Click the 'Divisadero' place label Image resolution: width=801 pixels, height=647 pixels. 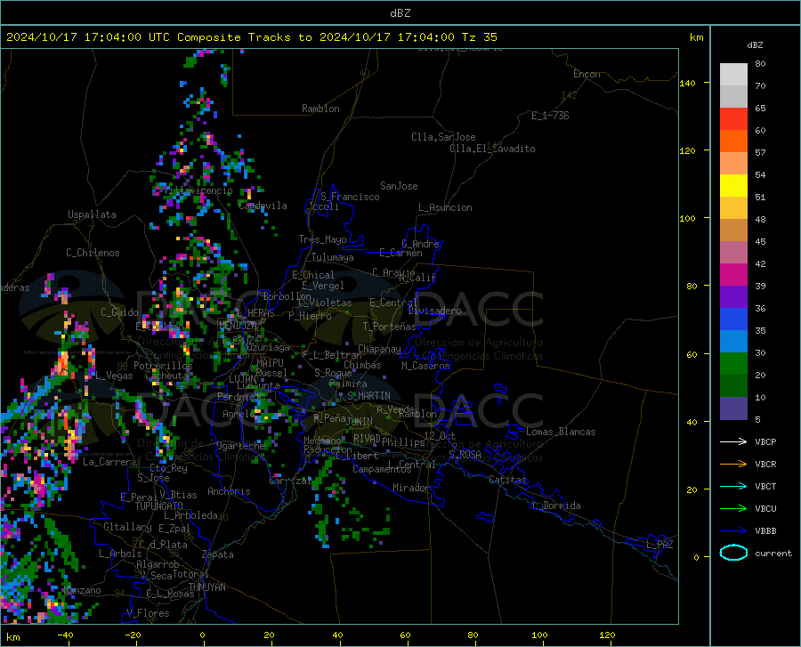[434, 311]
